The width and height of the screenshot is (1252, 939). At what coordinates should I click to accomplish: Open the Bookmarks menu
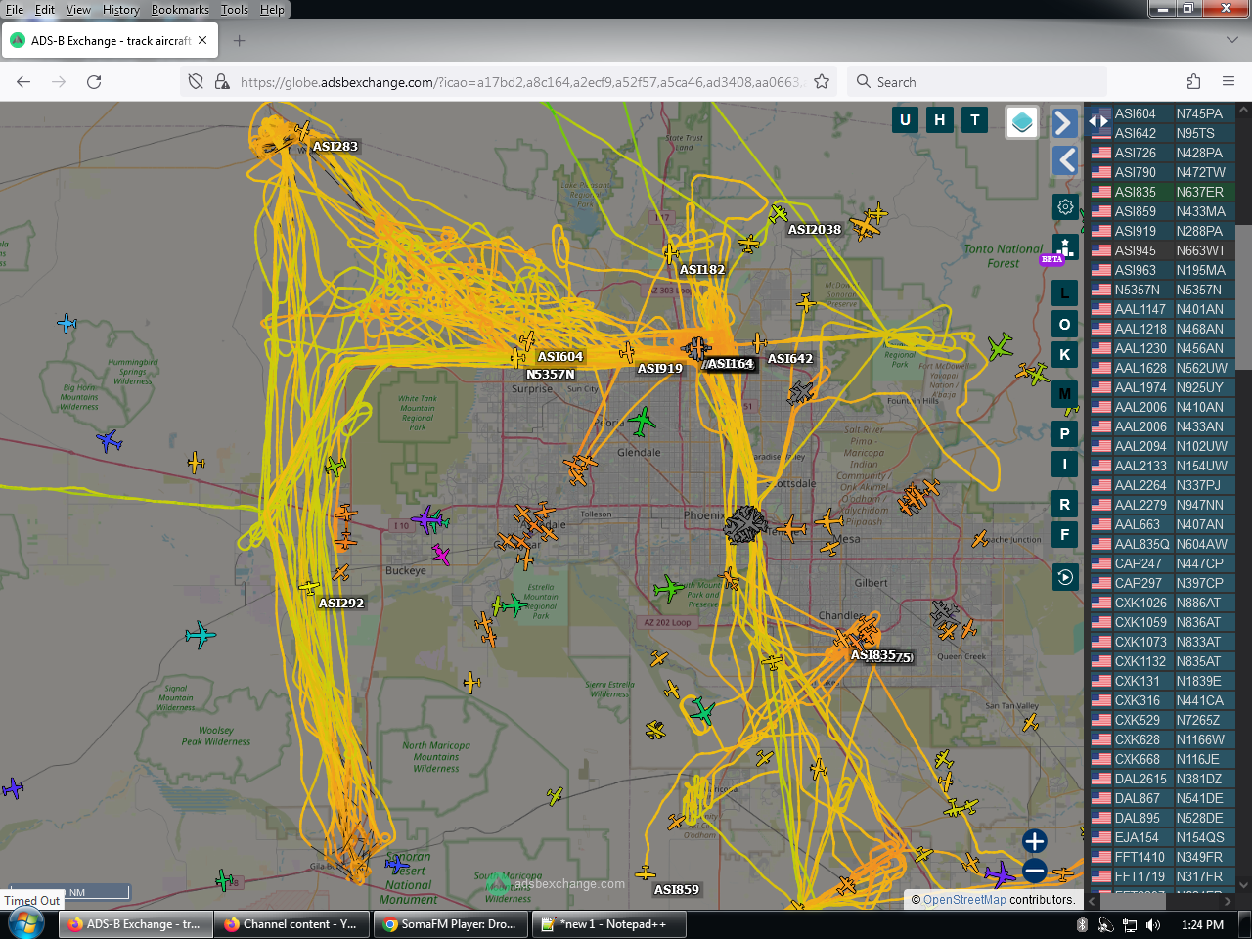click(180, 10)
